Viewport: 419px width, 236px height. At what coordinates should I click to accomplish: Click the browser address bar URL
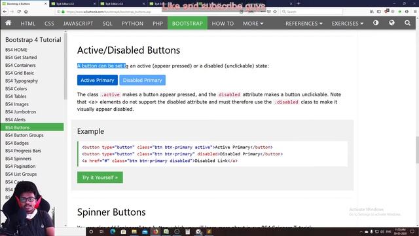[109, 12]
